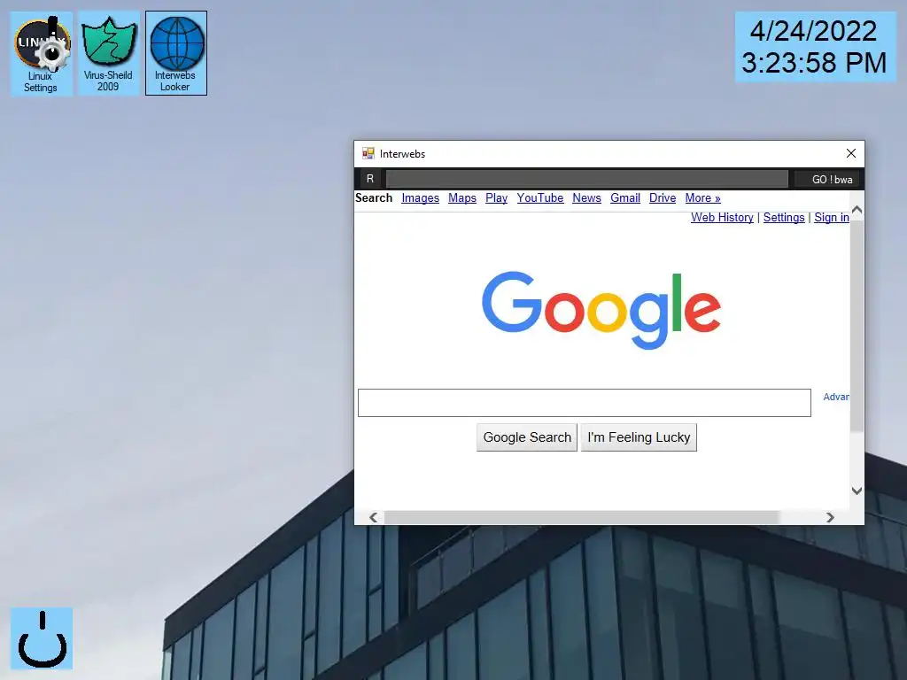Select the Search tab in Google

coord(374,197)
